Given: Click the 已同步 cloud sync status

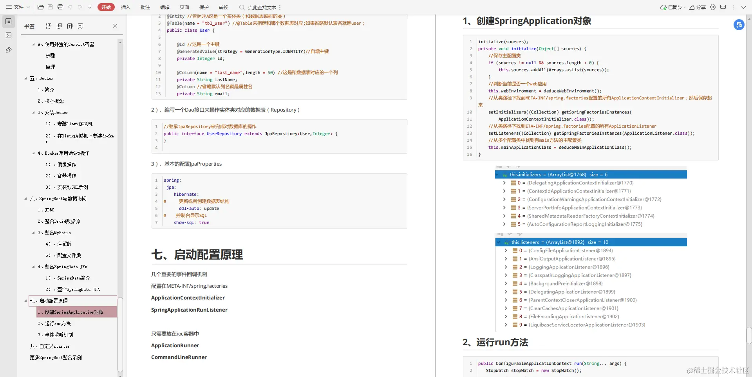Looking at the screenshot, I should [x=673, y=7].
